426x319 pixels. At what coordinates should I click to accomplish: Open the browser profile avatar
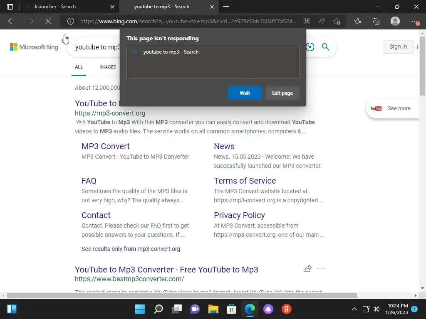395,21
